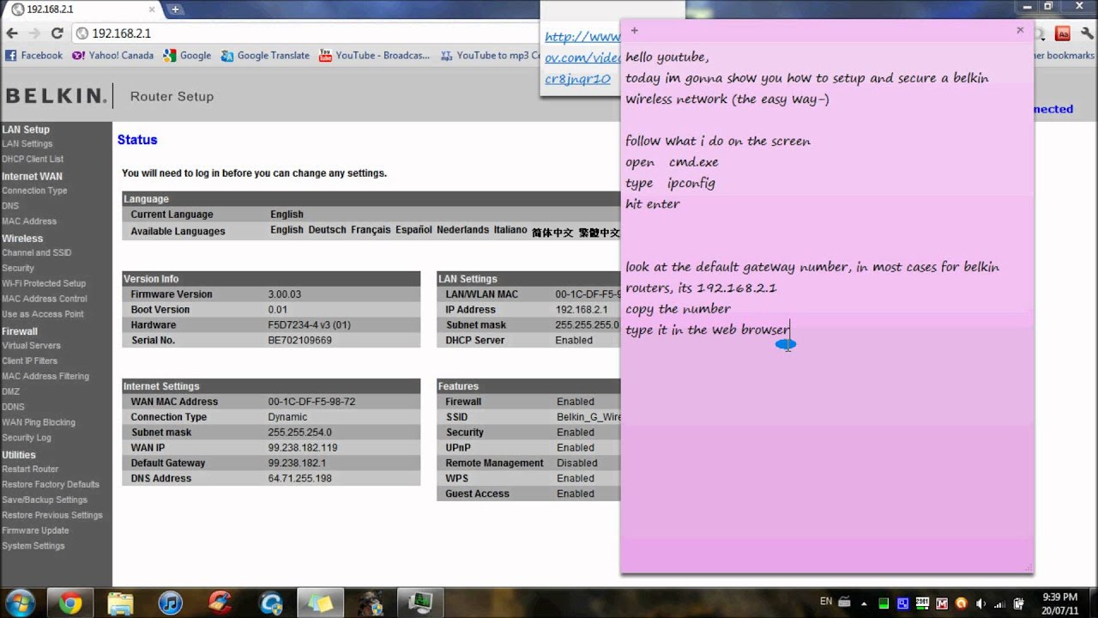Open the DNS sidebar link
Screen dimensions: 1098x618
[10, 206]
